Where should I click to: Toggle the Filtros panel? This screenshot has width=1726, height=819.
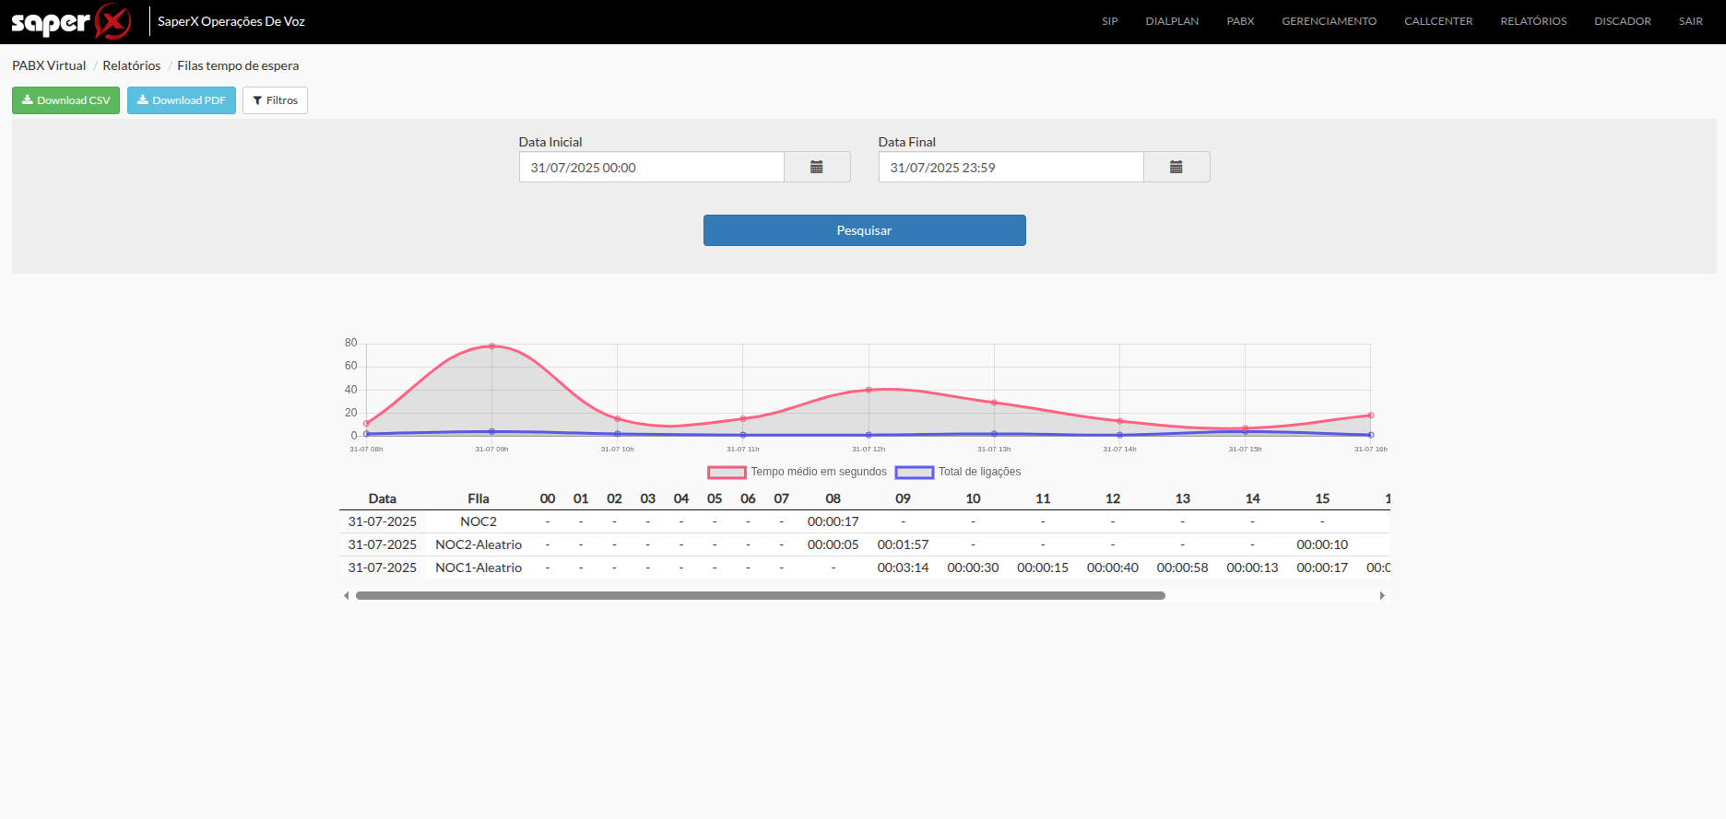(x=275, y=100)
